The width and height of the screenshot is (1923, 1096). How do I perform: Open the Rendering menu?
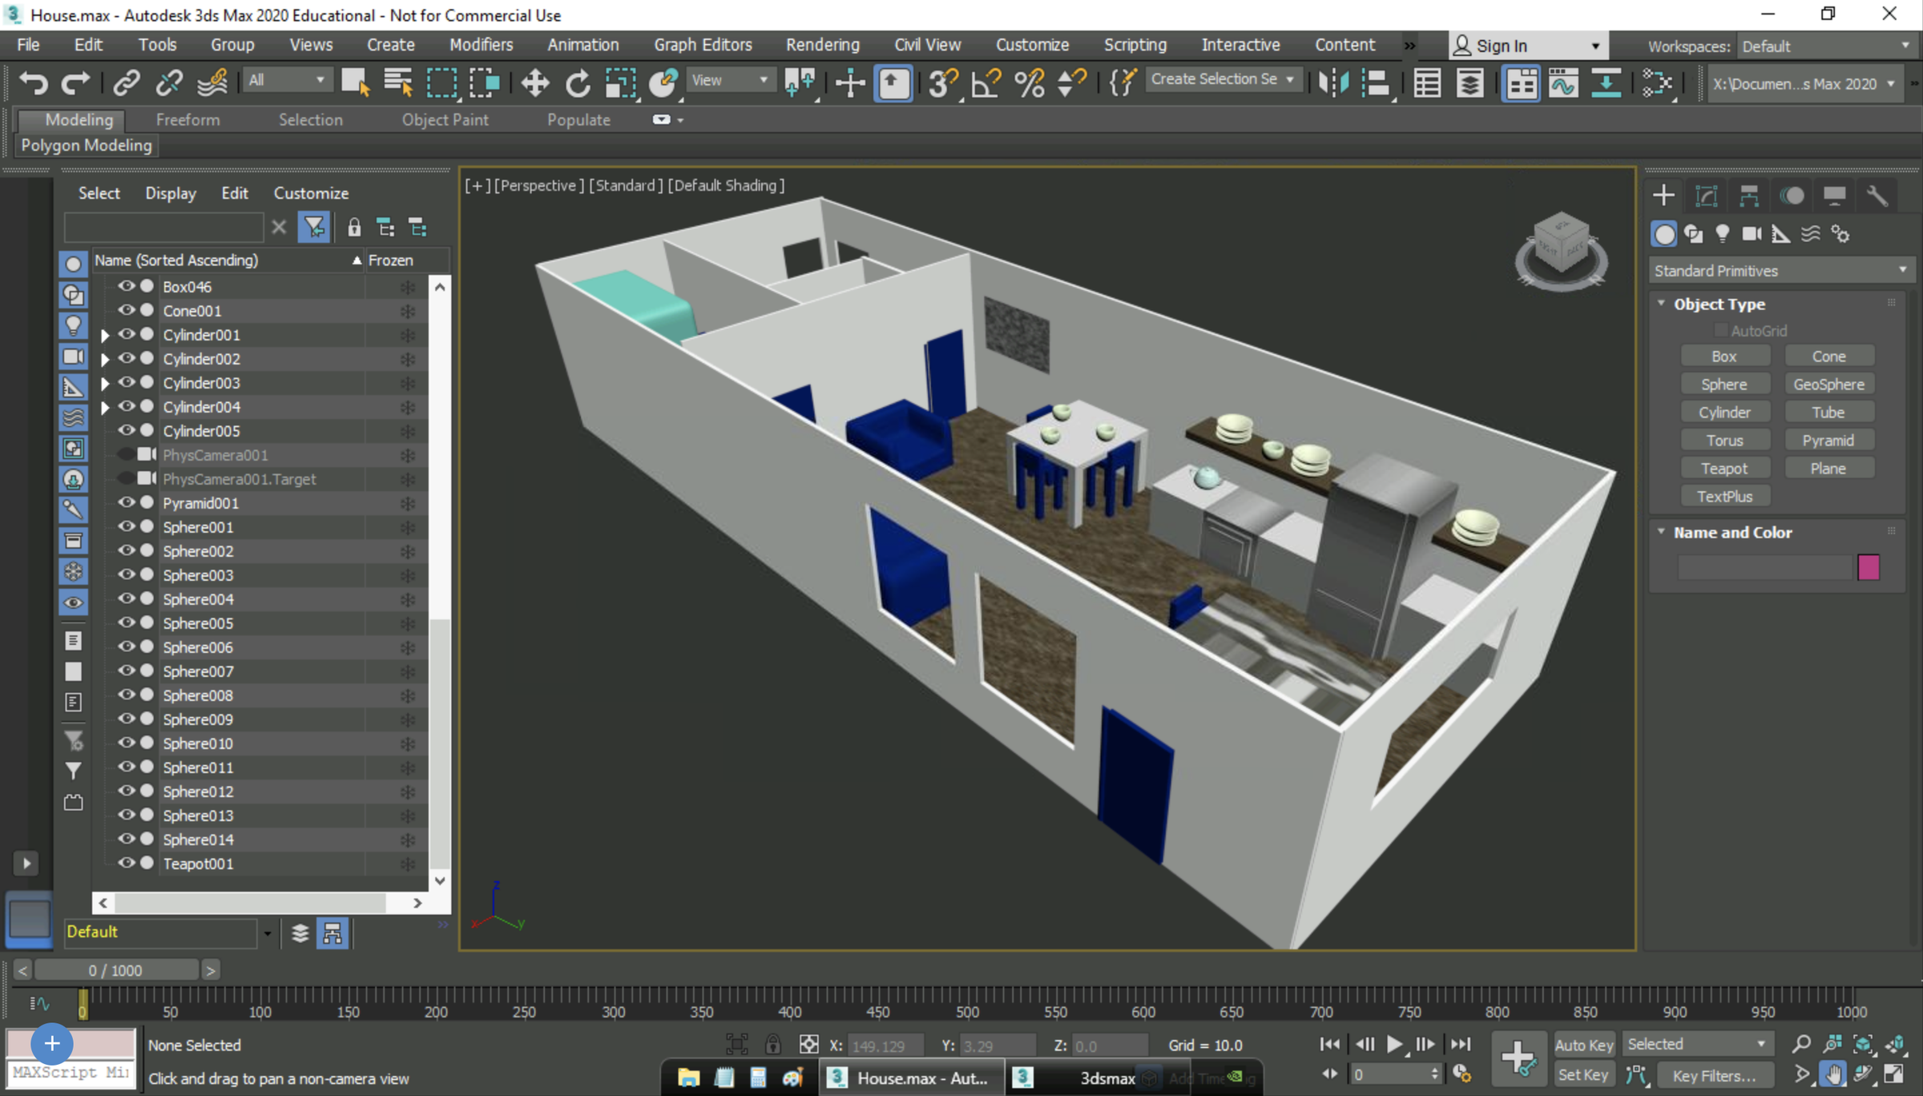click(822, 45)
